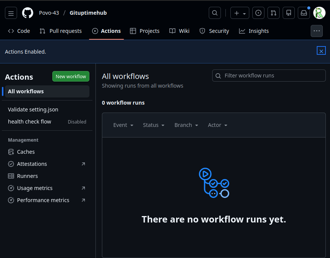The height and width of the screenshot is (258, 330).
Task: Click the Filter workflow runs field
Action: click(269, 76)
